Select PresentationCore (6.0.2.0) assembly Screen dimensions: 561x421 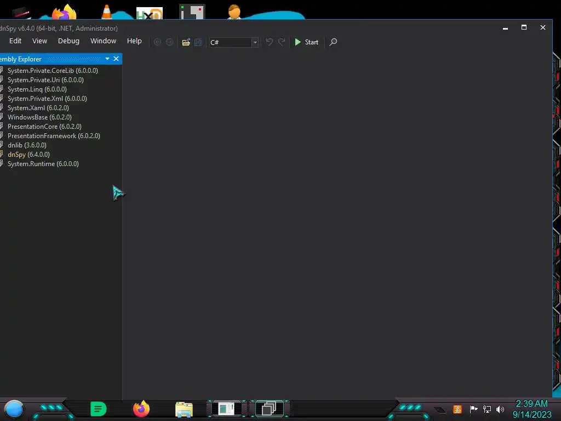[x=44, y=127]
